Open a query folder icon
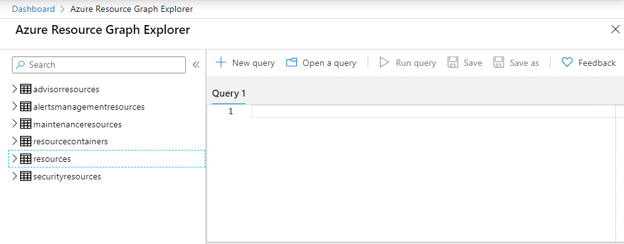Viewport: 624px width, 244px height. (292, 62)
